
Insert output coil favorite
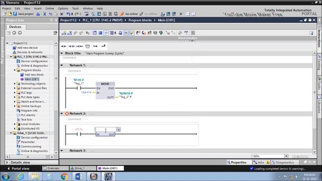[x=79, y=46]
